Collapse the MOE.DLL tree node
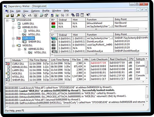This screenshot has height=117, width=154. [13, 46]
